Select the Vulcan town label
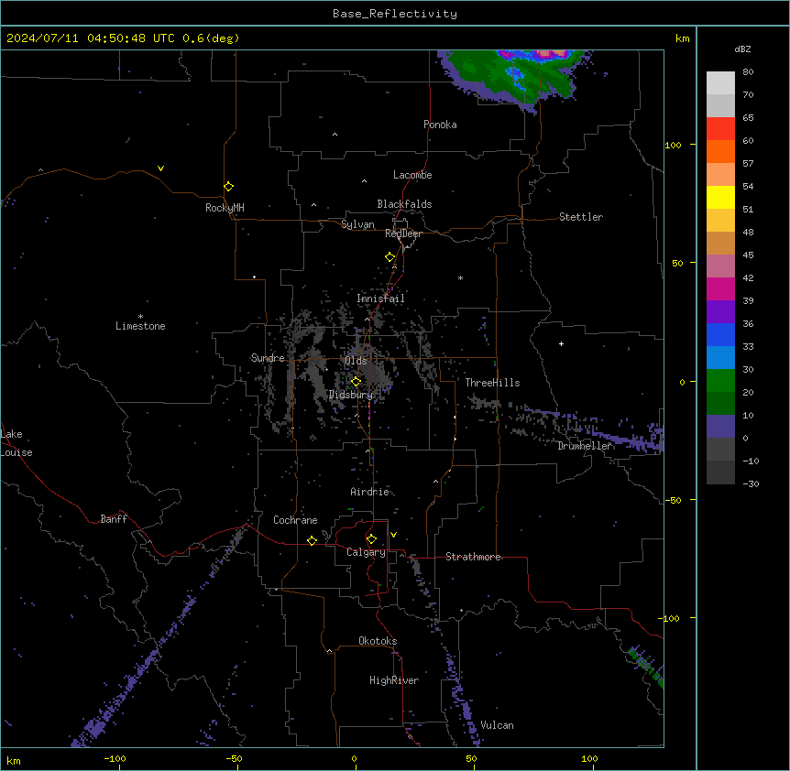This screenshot has width=790, height=771. point(497,725)
